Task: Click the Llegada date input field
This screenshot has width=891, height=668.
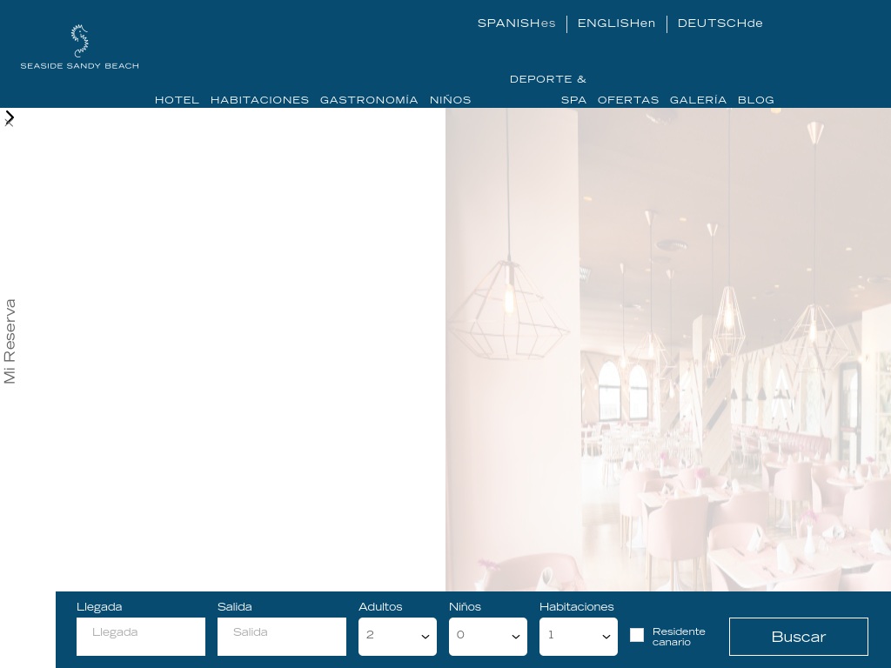Action: tap(141, 636)
